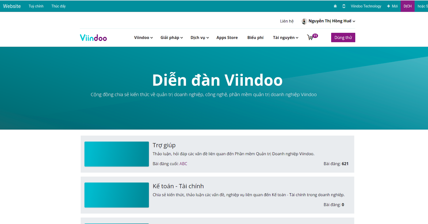Image resolution: width=428 pixels, height=224 pixels.
Task: Click the DỊCH translate button
Action: (x=408, y=6)
